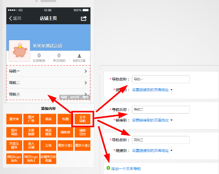Click the green plus add-navigation icon
Image resolution: width=219 pixels, height=174 pixels.
tap(108, 168)
